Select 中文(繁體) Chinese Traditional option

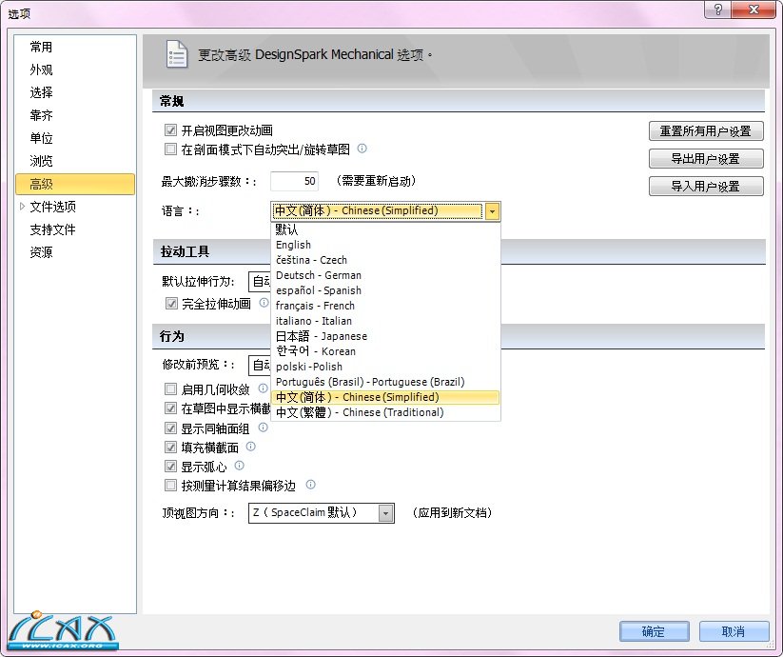(385, 412)
